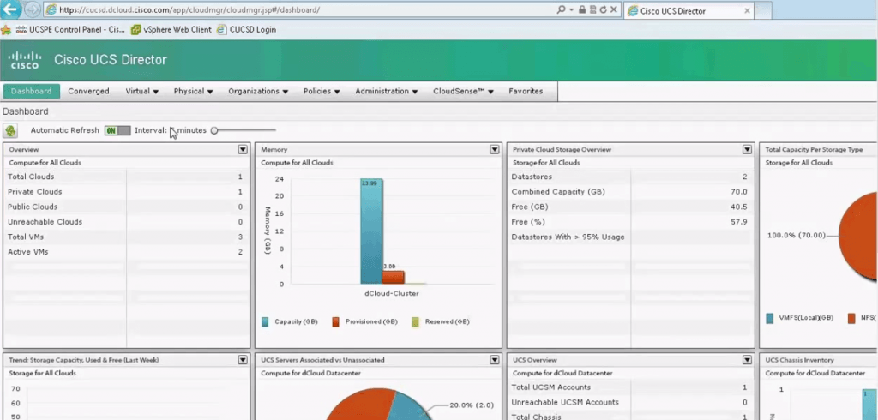The height and width of the screenshot is (420, 878).
Task: Click the orange storage pie chart slice
Action: (x=859, y=236)
